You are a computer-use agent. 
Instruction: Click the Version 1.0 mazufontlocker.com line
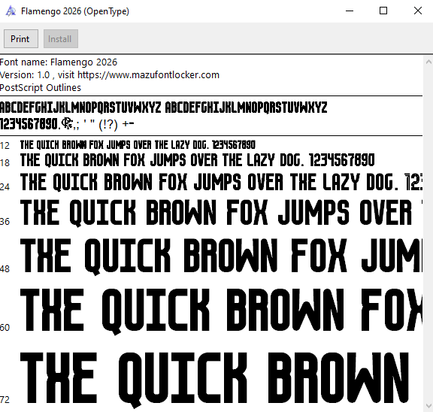pyautogui.click(x=110, y=75)
